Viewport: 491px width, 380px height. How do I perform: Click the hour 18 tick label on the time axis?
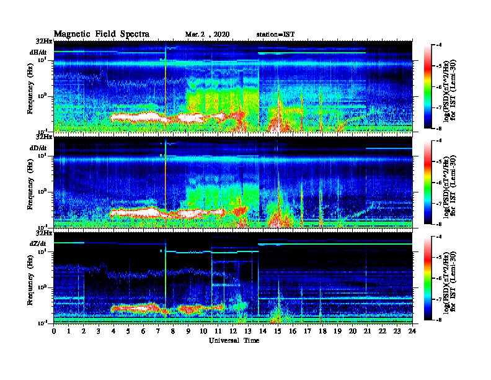click(x=322, y=332)
